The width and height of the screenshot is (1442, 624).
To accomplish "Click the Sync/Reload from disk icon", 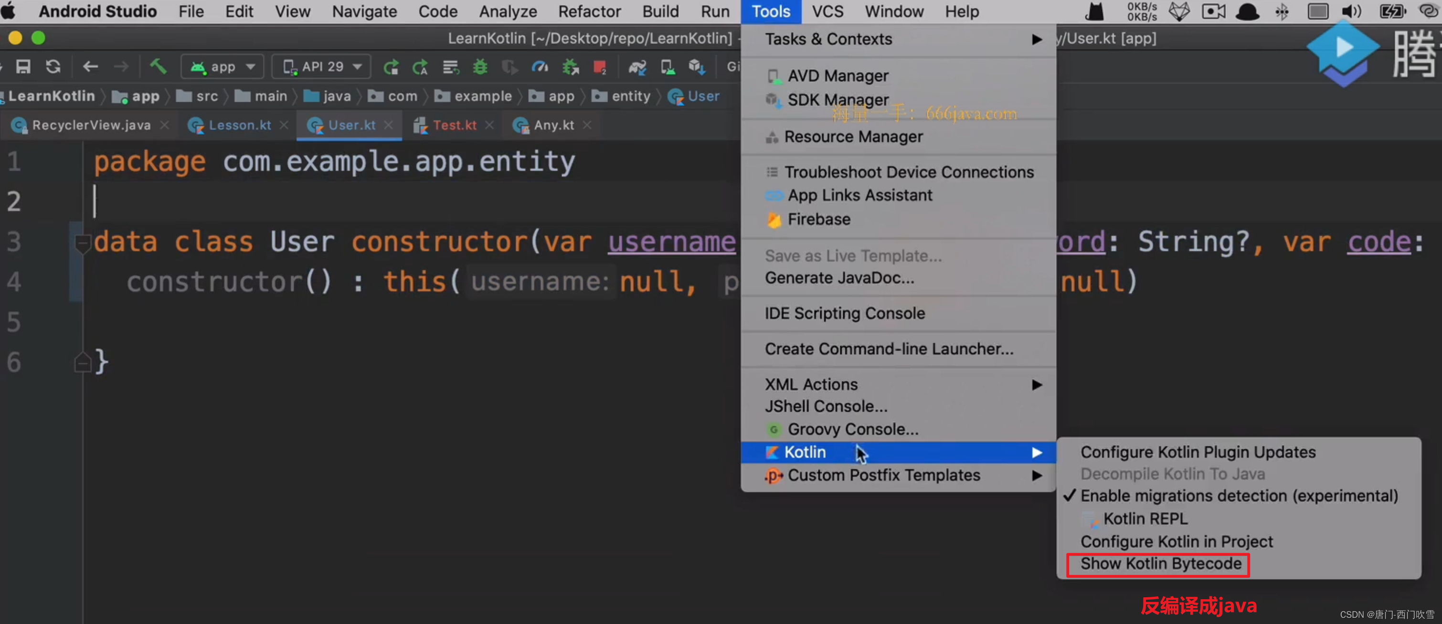I will pos(53,66).
